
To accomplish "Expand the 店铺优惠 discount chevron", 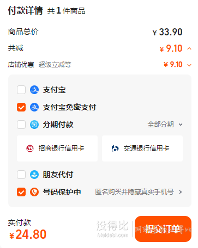I will pyautogui.click(x=189, y=65).
